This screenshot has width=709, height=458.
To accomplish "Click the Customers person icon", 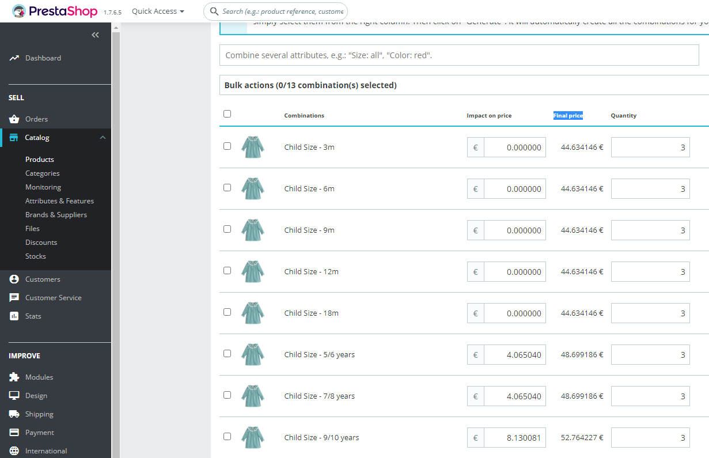I will [x=14, y=279].
